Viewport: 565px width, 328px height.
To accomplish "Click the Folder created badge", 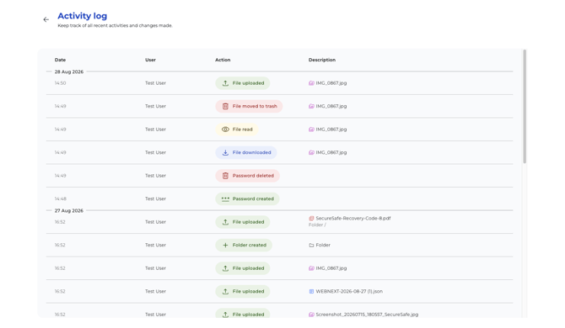I will point(244,245).
